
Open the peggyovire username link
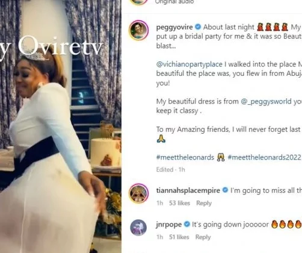click(174, 27)
